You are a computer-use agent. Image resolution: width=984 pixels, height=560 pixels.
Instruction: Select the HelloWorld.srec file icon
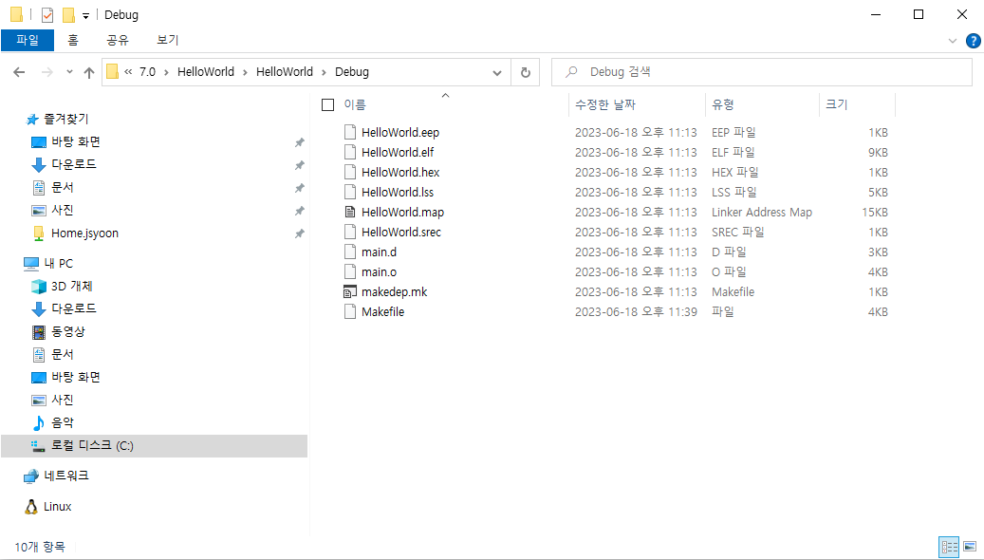point(350,232)
